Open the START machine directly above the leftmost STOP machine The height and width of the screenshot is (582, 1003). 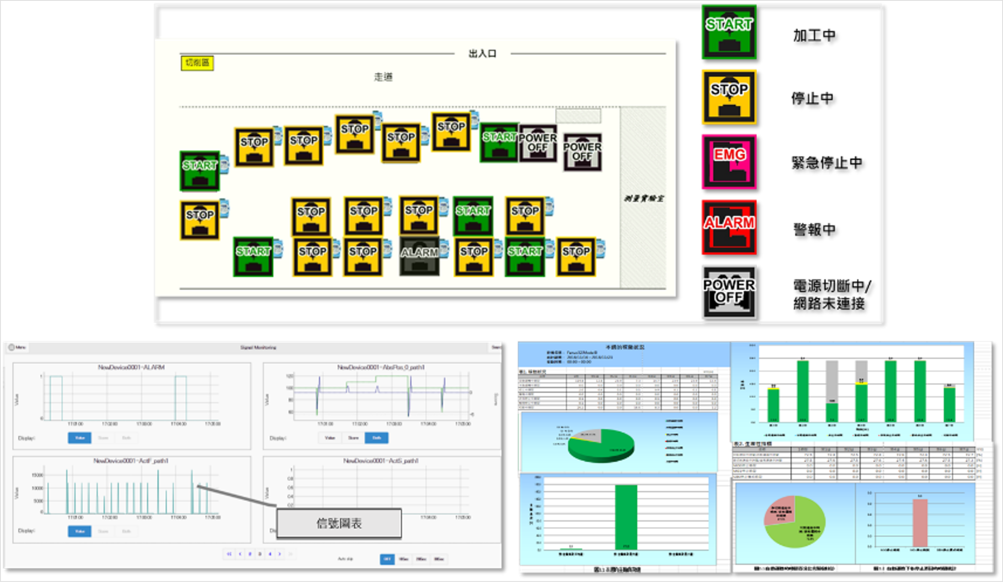coord(200,171)
